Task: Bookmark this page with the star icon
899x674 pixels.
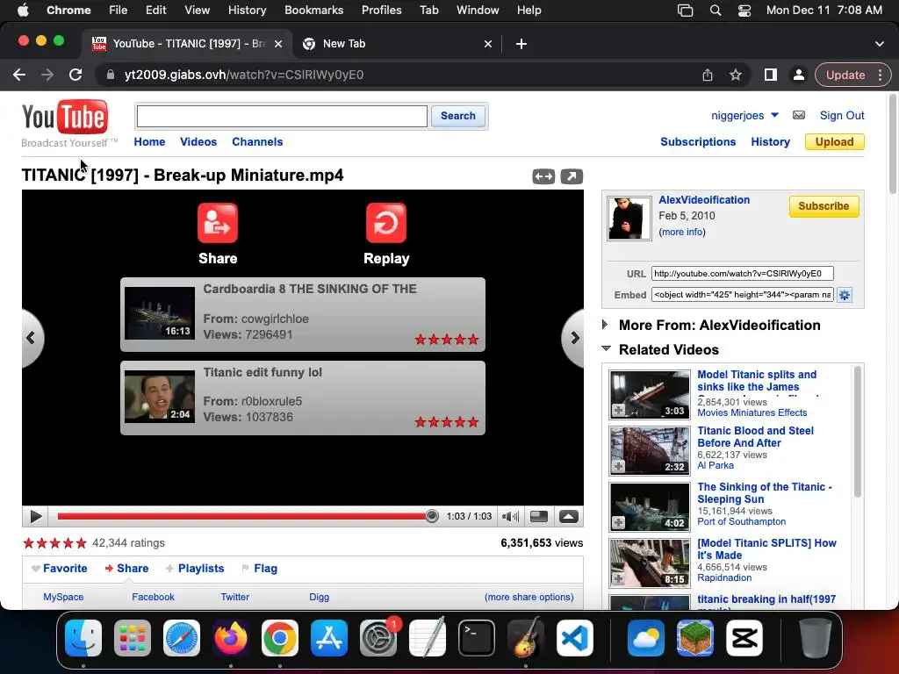Action: [x=736, y=75]
